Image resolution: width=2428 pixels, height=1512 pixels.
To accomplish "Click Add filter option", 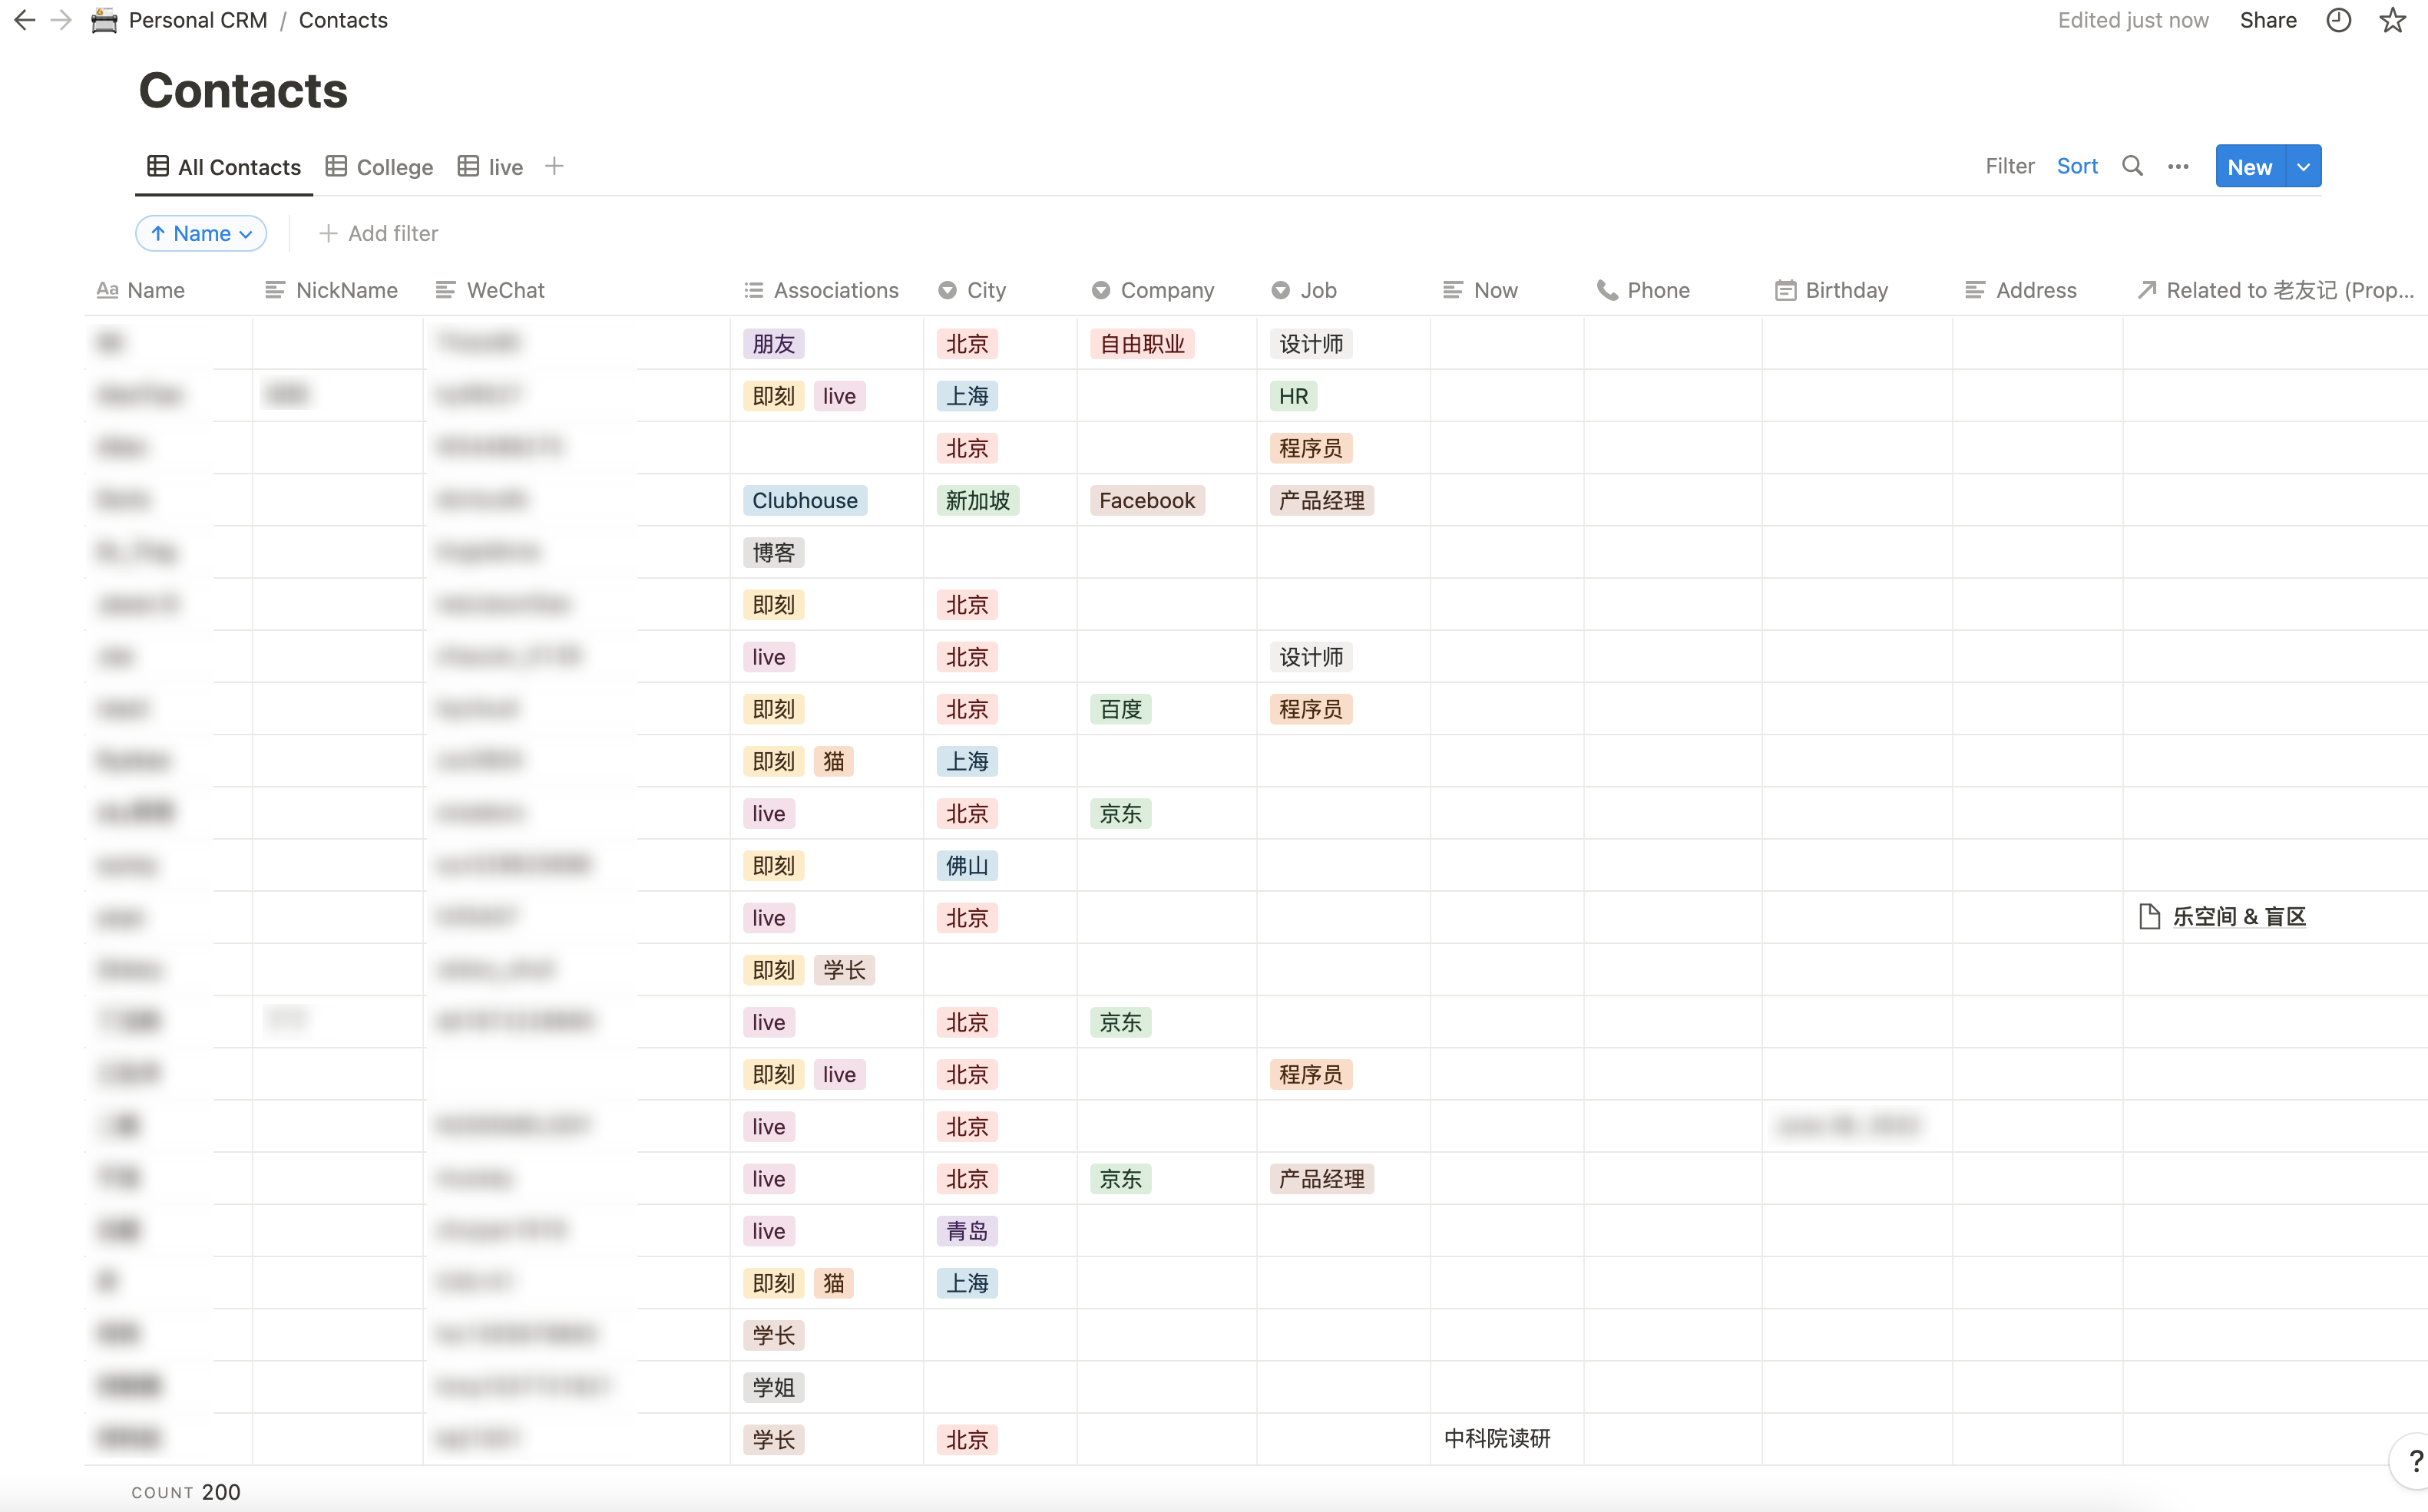I will point(379,233).
